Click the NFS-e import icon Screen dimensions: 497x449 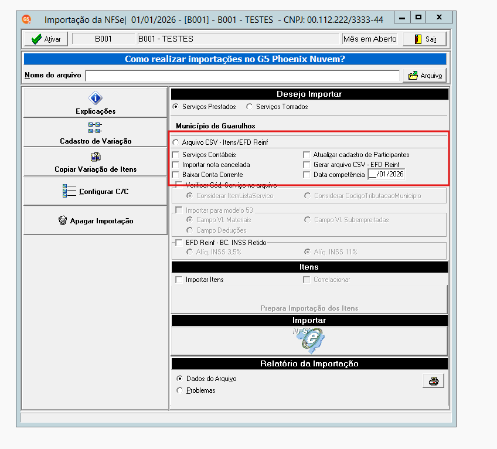[x=309, y=341]
